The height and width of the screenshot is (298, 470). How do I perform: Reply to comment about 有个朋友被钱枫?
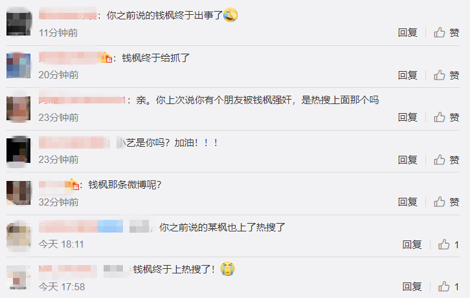pos(407,117)
